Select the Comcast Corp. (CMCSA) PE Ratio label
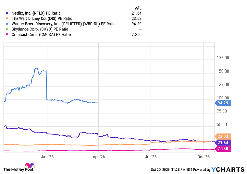 pyautogui.click(x=41, y=35)
